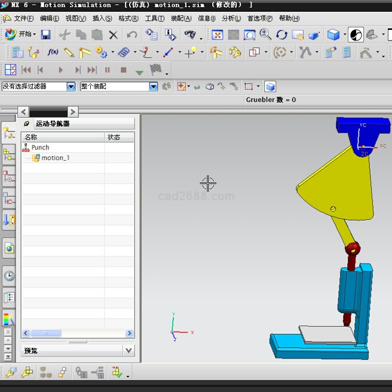Pin the 运动导航器 navigator panel

26,124
